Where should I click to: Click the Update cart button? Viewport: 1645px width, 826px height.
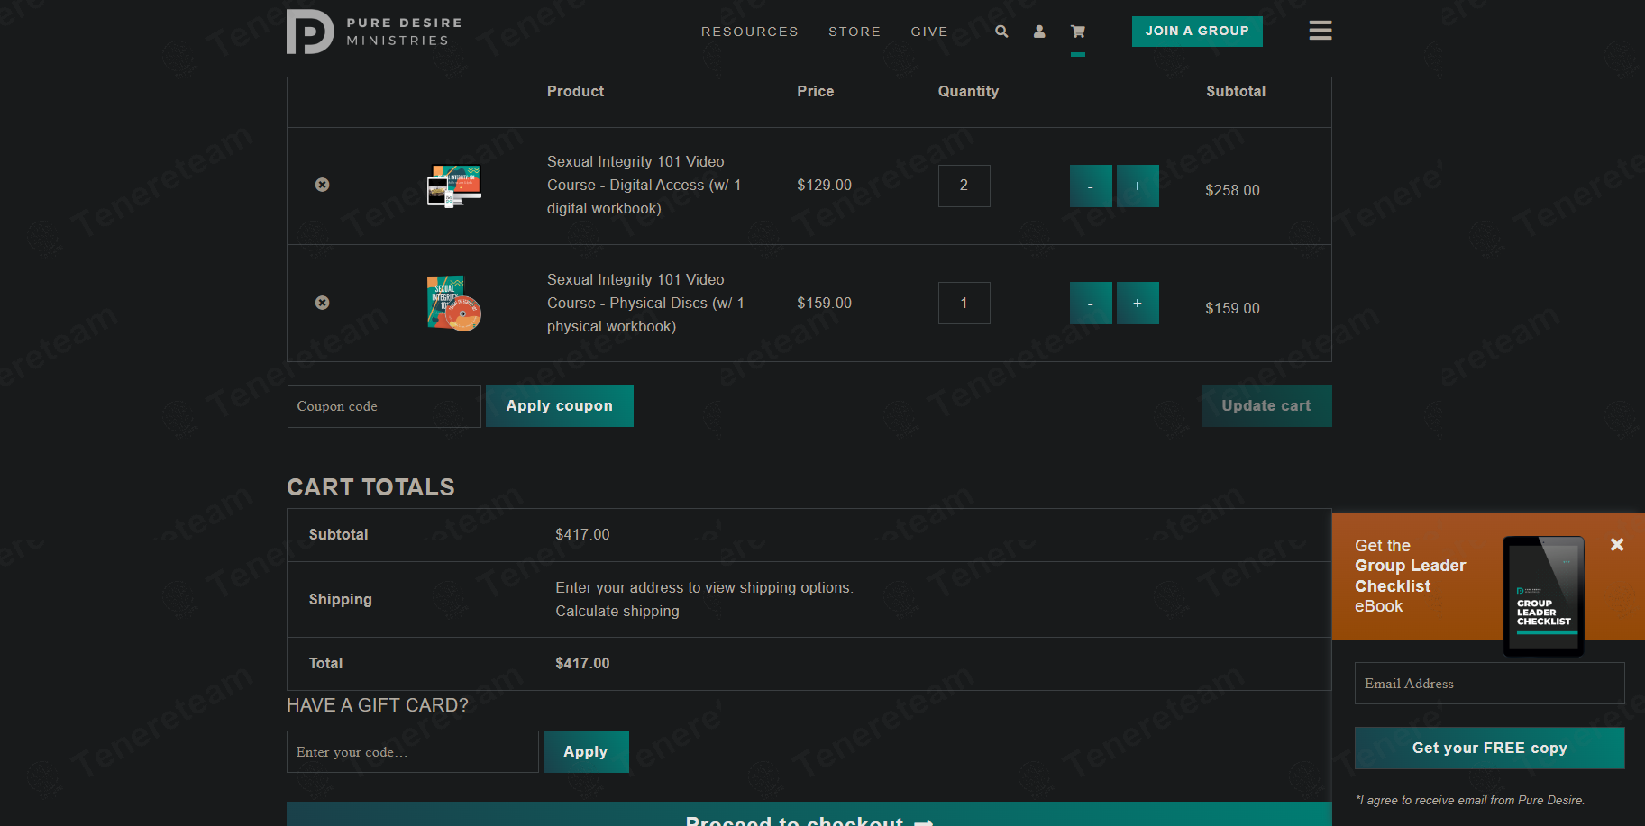(1266, 406)
